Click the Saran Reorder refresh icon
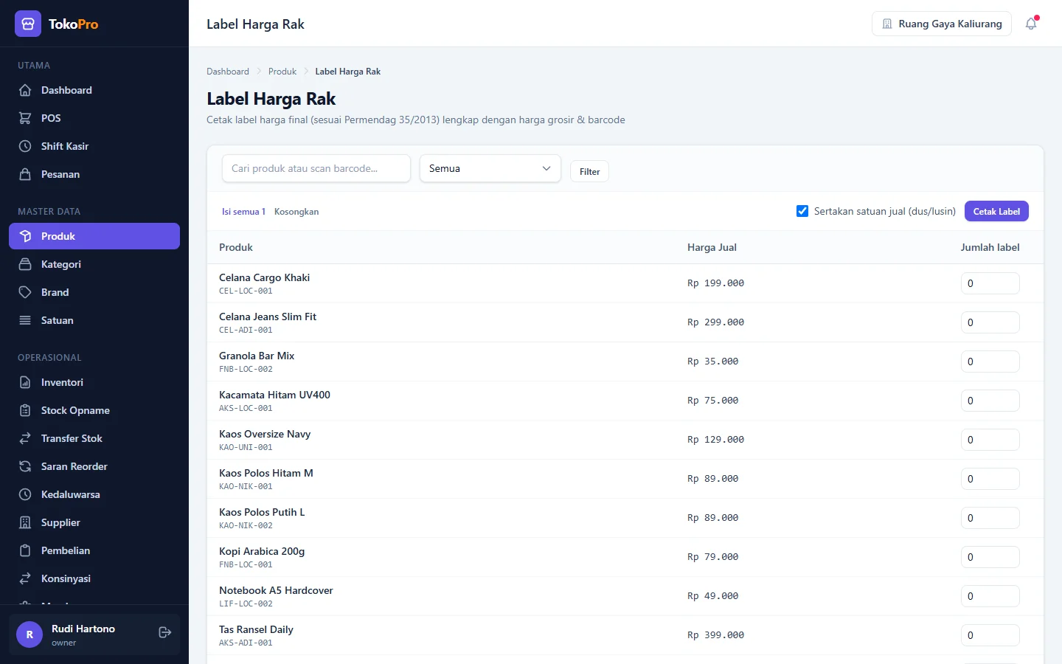Screen dimensions: 1062x664 (x=25, y=466)
